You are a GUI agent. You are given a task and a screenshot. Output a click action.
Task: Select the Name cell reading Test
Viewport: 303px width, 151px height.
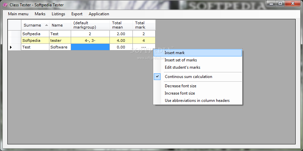tap(60, 34)
